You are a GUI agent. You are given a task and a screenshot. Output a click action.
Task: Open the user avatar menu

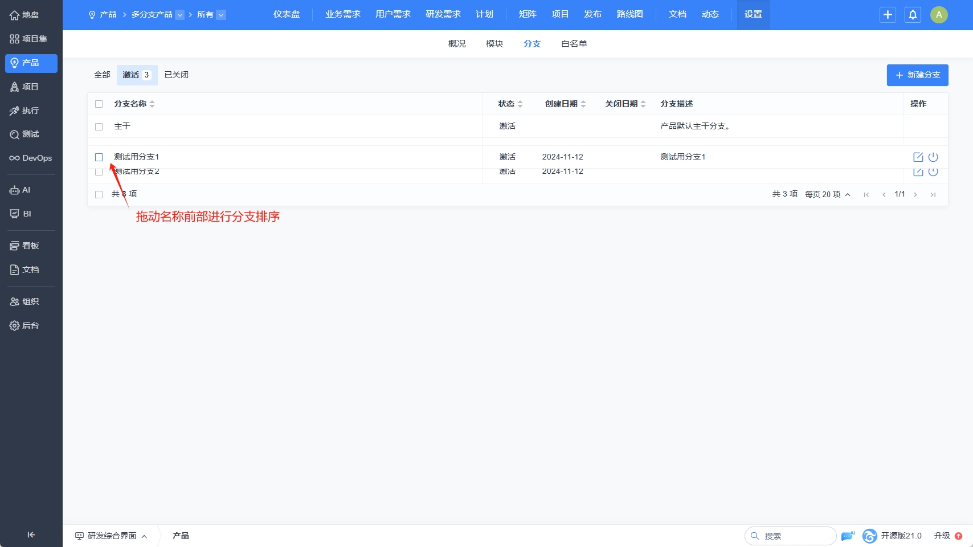pos(939,15)
